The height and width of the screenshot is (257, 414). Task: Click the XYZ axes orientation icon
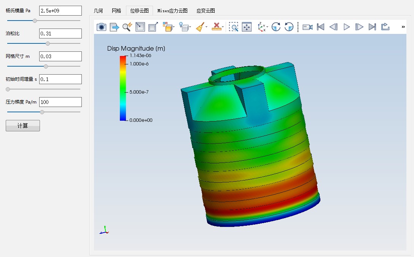point(261,27)
